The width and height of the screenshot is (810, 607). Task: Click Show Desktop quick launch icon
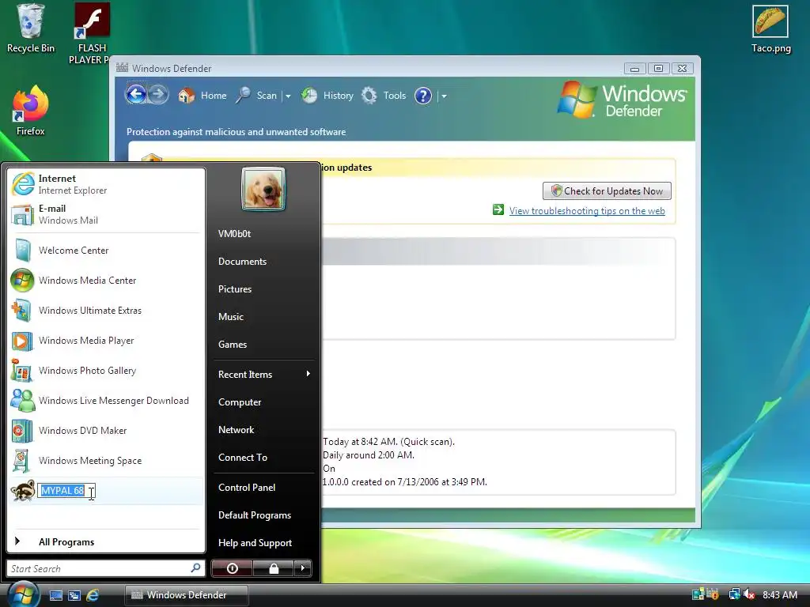point(56,595)
